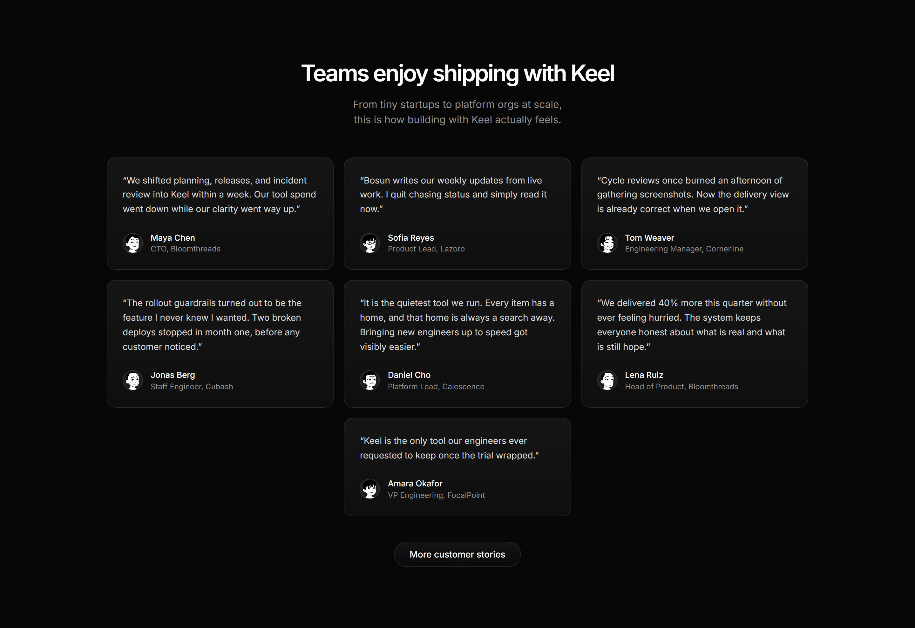The width and height of the screenshot is (915, 628).
Task: Click the Maya Chen name label
Action: point(173,238)
